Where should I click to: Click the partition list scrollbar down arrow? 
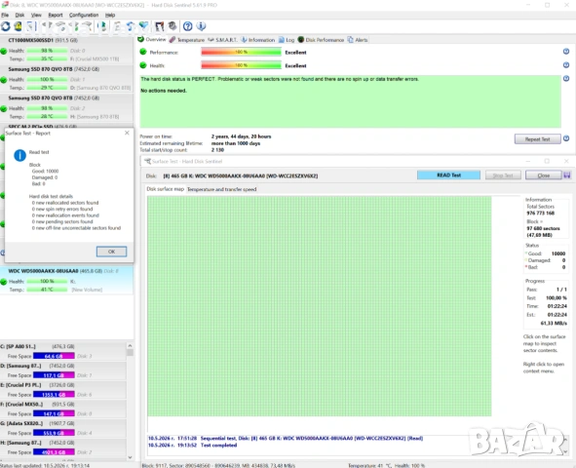(130, 457)
